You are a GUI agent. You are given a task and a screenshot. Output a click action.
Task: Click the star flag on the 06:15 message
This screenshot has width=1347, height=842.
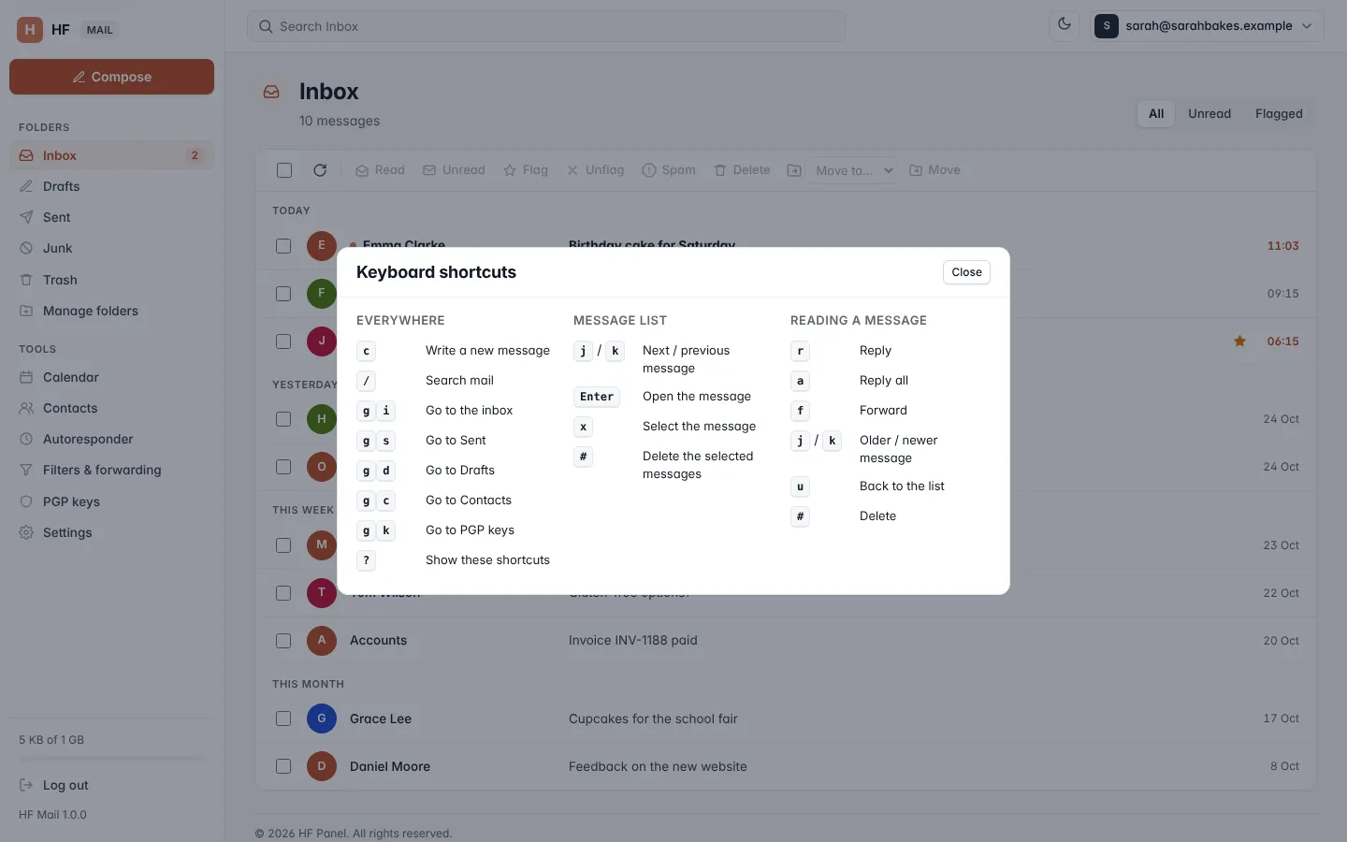click(1239, 341)
